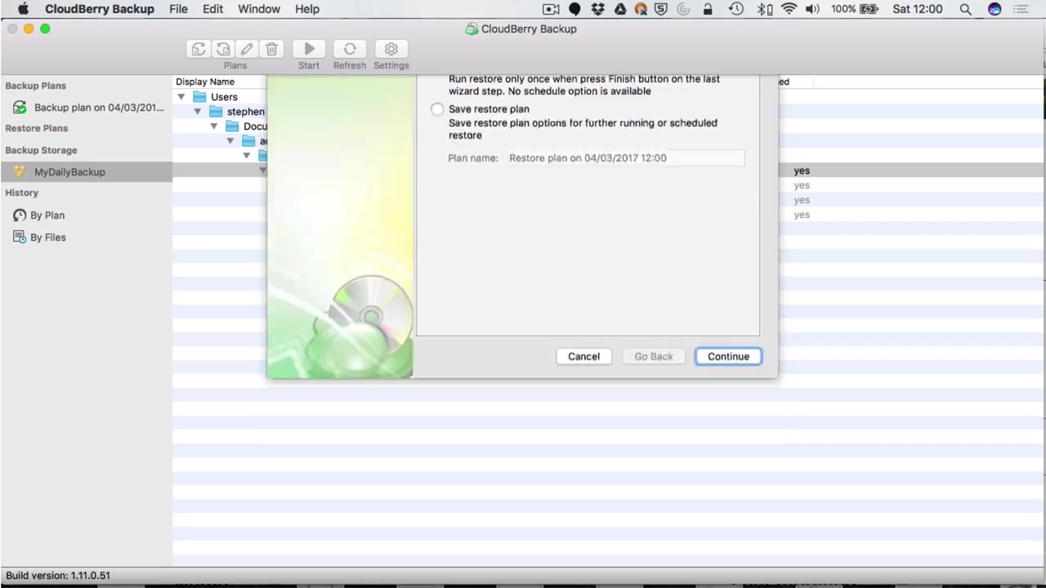Click the By Files history icon
Viewport: 1046px width, 588px height.
[20, 238]
